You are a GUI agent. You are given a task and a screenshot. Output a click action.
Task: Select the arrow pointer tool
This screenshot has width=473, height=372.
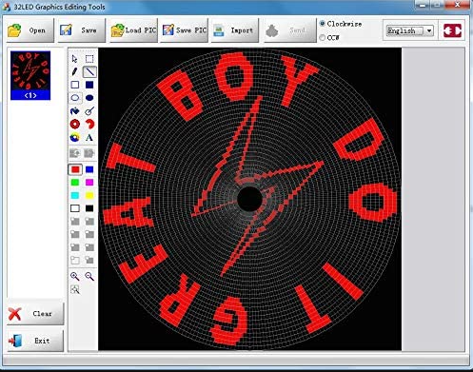(75, 59)
